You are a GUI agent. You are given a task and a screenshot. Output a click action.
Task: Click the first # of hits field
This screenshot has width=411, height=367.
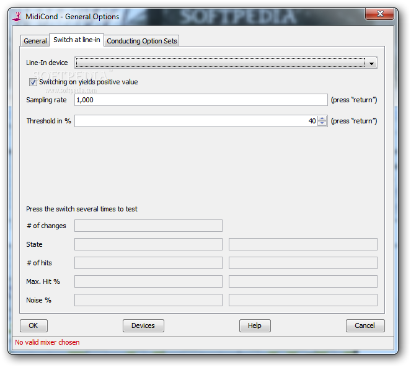[x=148, y=263]
